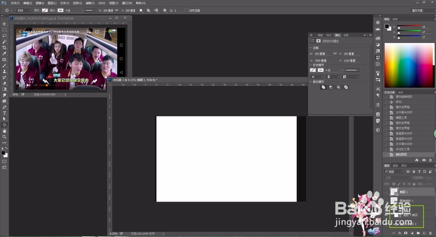Collapse the 边框 section in Properties panel

(310, 48)
